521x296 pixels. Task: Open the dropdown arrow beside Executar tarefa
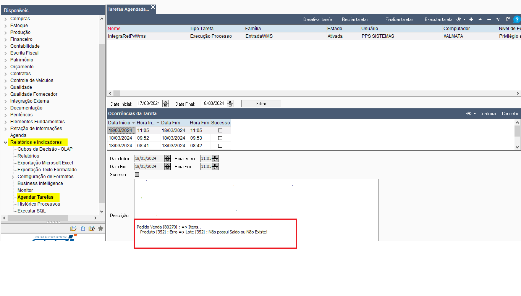464,19
